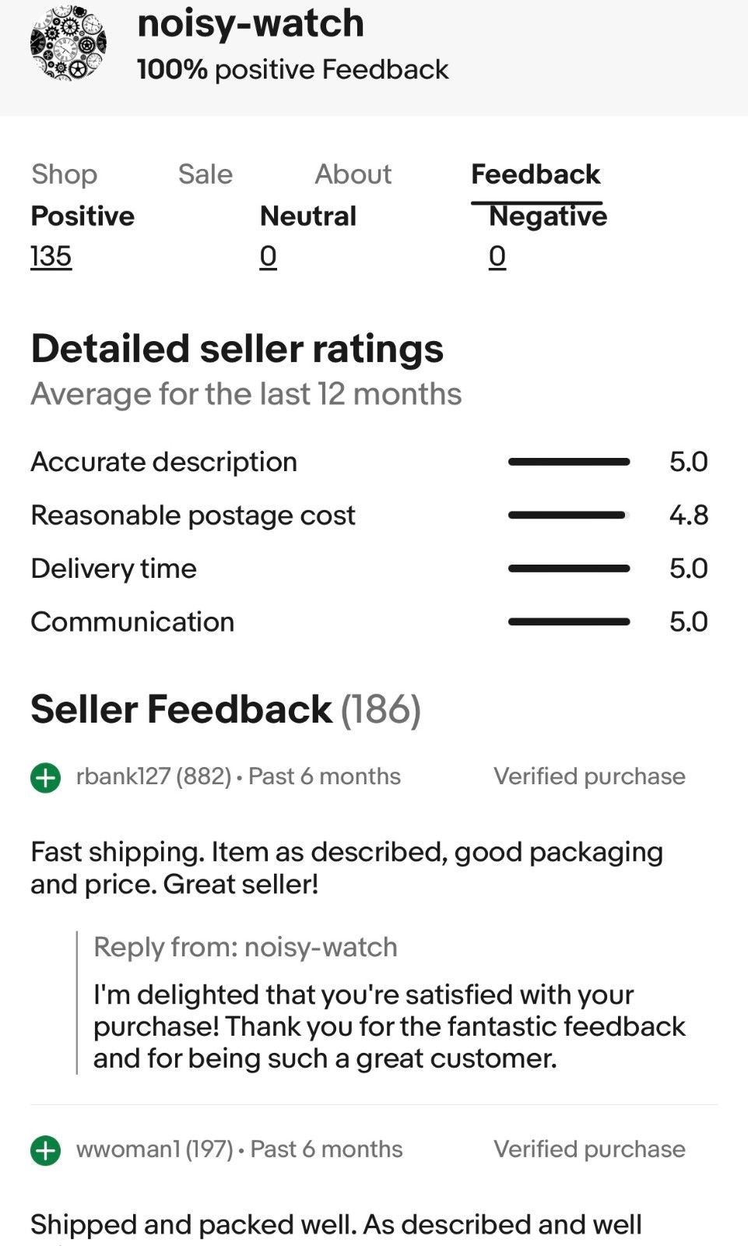Open the Neutral feedback count link
The image size is (748, 1246).
[269, 256]
